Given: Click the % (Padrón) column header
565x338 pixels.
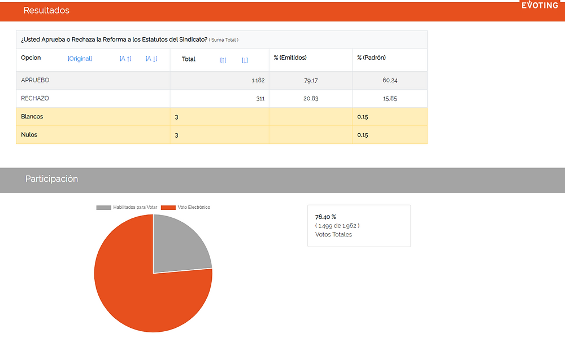Looking at the screenshot, I should (371, 58).
